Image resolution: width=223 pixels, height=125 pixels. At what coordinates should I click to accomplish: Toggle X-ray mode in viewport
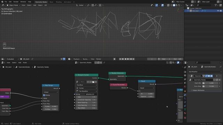(168, 5)
